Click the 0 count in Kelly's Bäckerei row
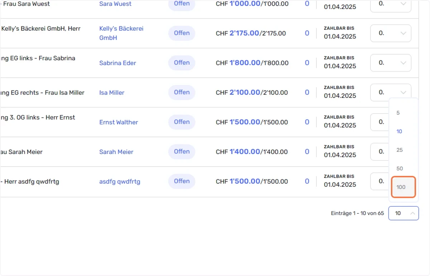Viewport: 430px width, 276px height. [307, 33]
